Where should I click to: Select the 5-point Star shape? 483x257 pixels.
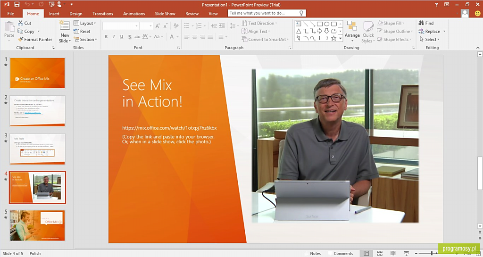pos(333,38)
